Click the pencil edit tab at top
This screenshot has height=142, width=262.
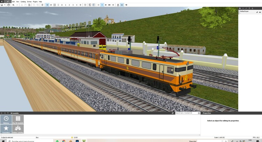(x=8, y=1)
